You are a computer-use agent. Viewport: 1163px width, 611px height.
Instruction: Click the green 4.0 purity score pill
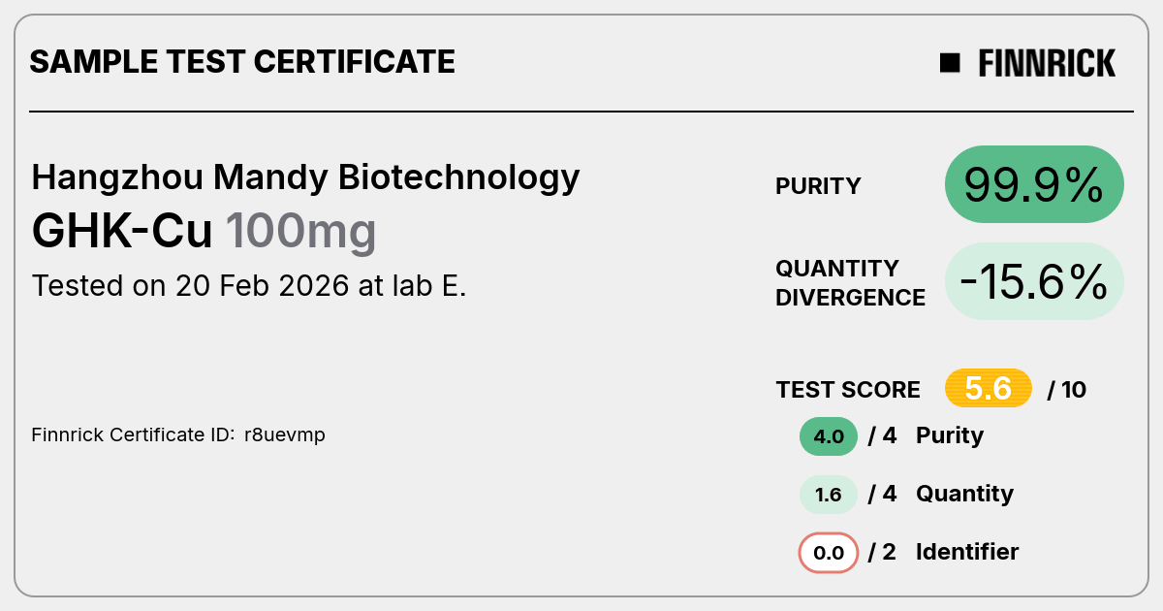[x=829, y=436]
